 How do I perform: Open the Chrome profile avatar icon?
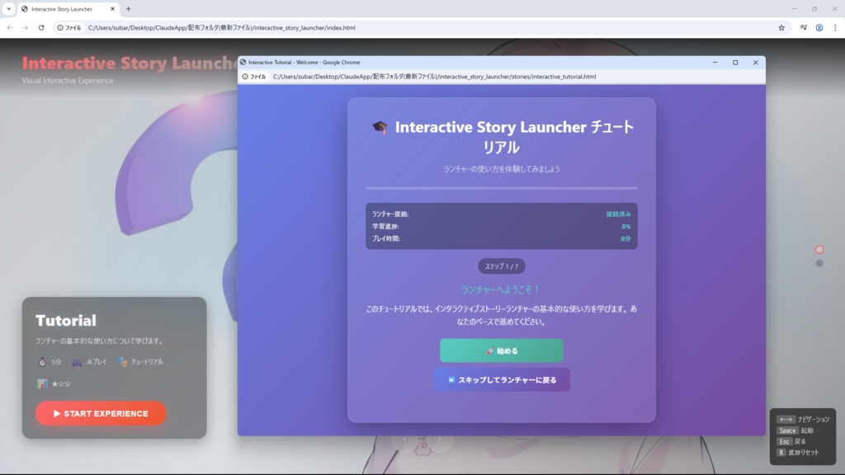click(819, 27)
